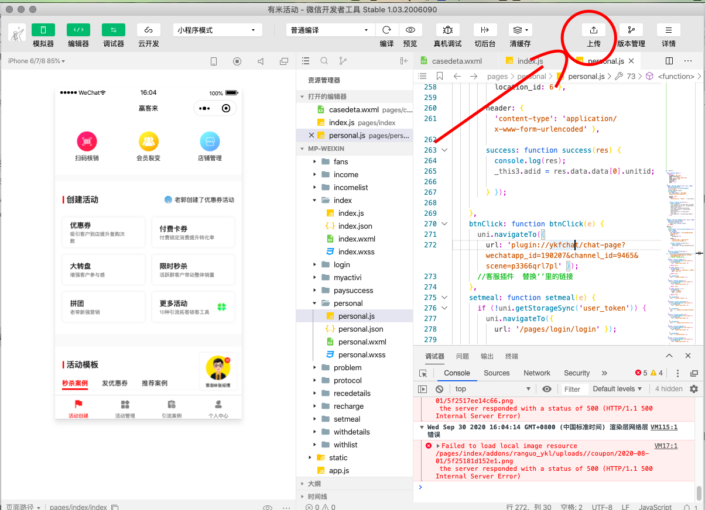
Task: Click the simulator phone device icon
Action: 214,61
